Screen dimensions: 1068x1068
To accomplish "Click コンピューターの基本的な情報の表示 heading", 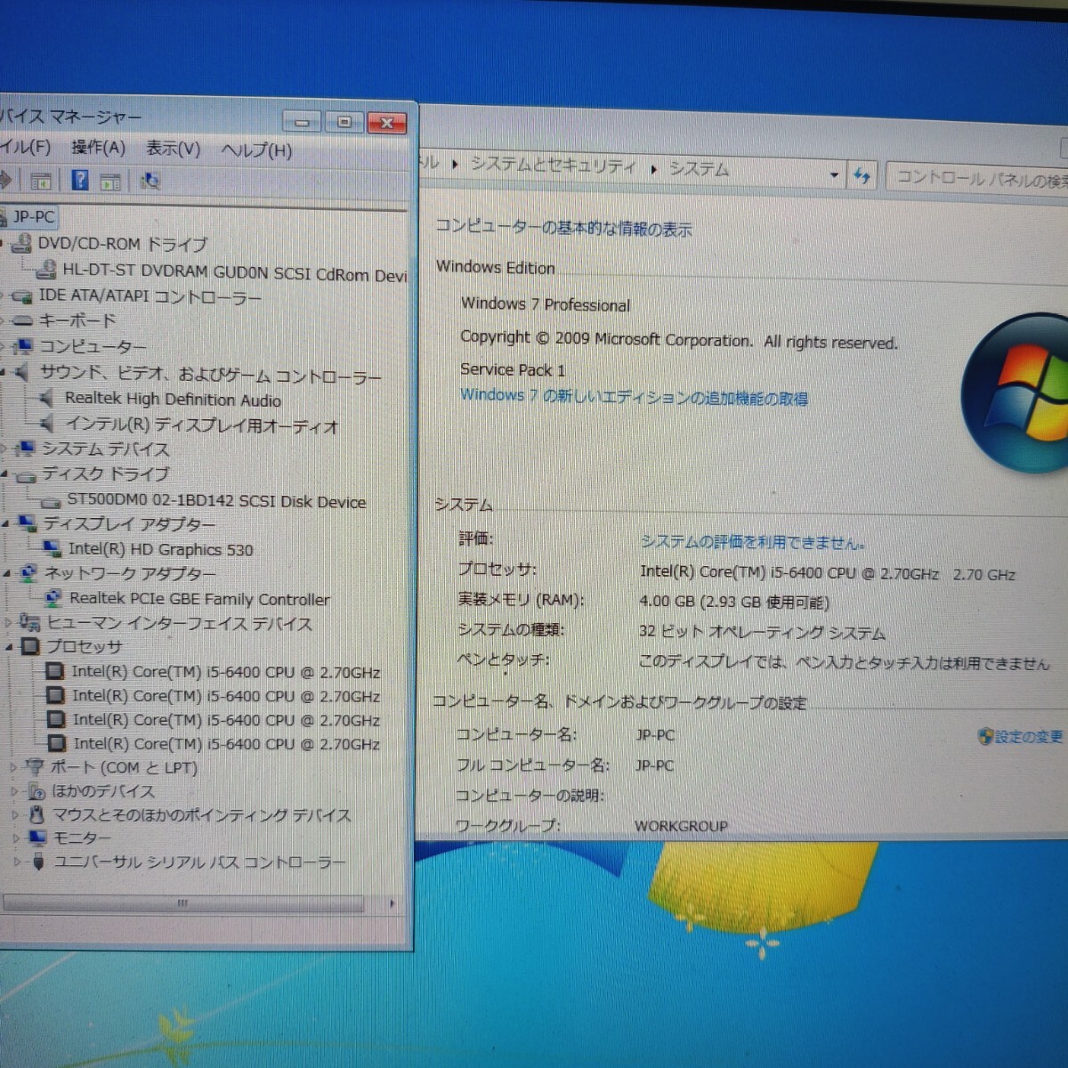I will (562, 228).
